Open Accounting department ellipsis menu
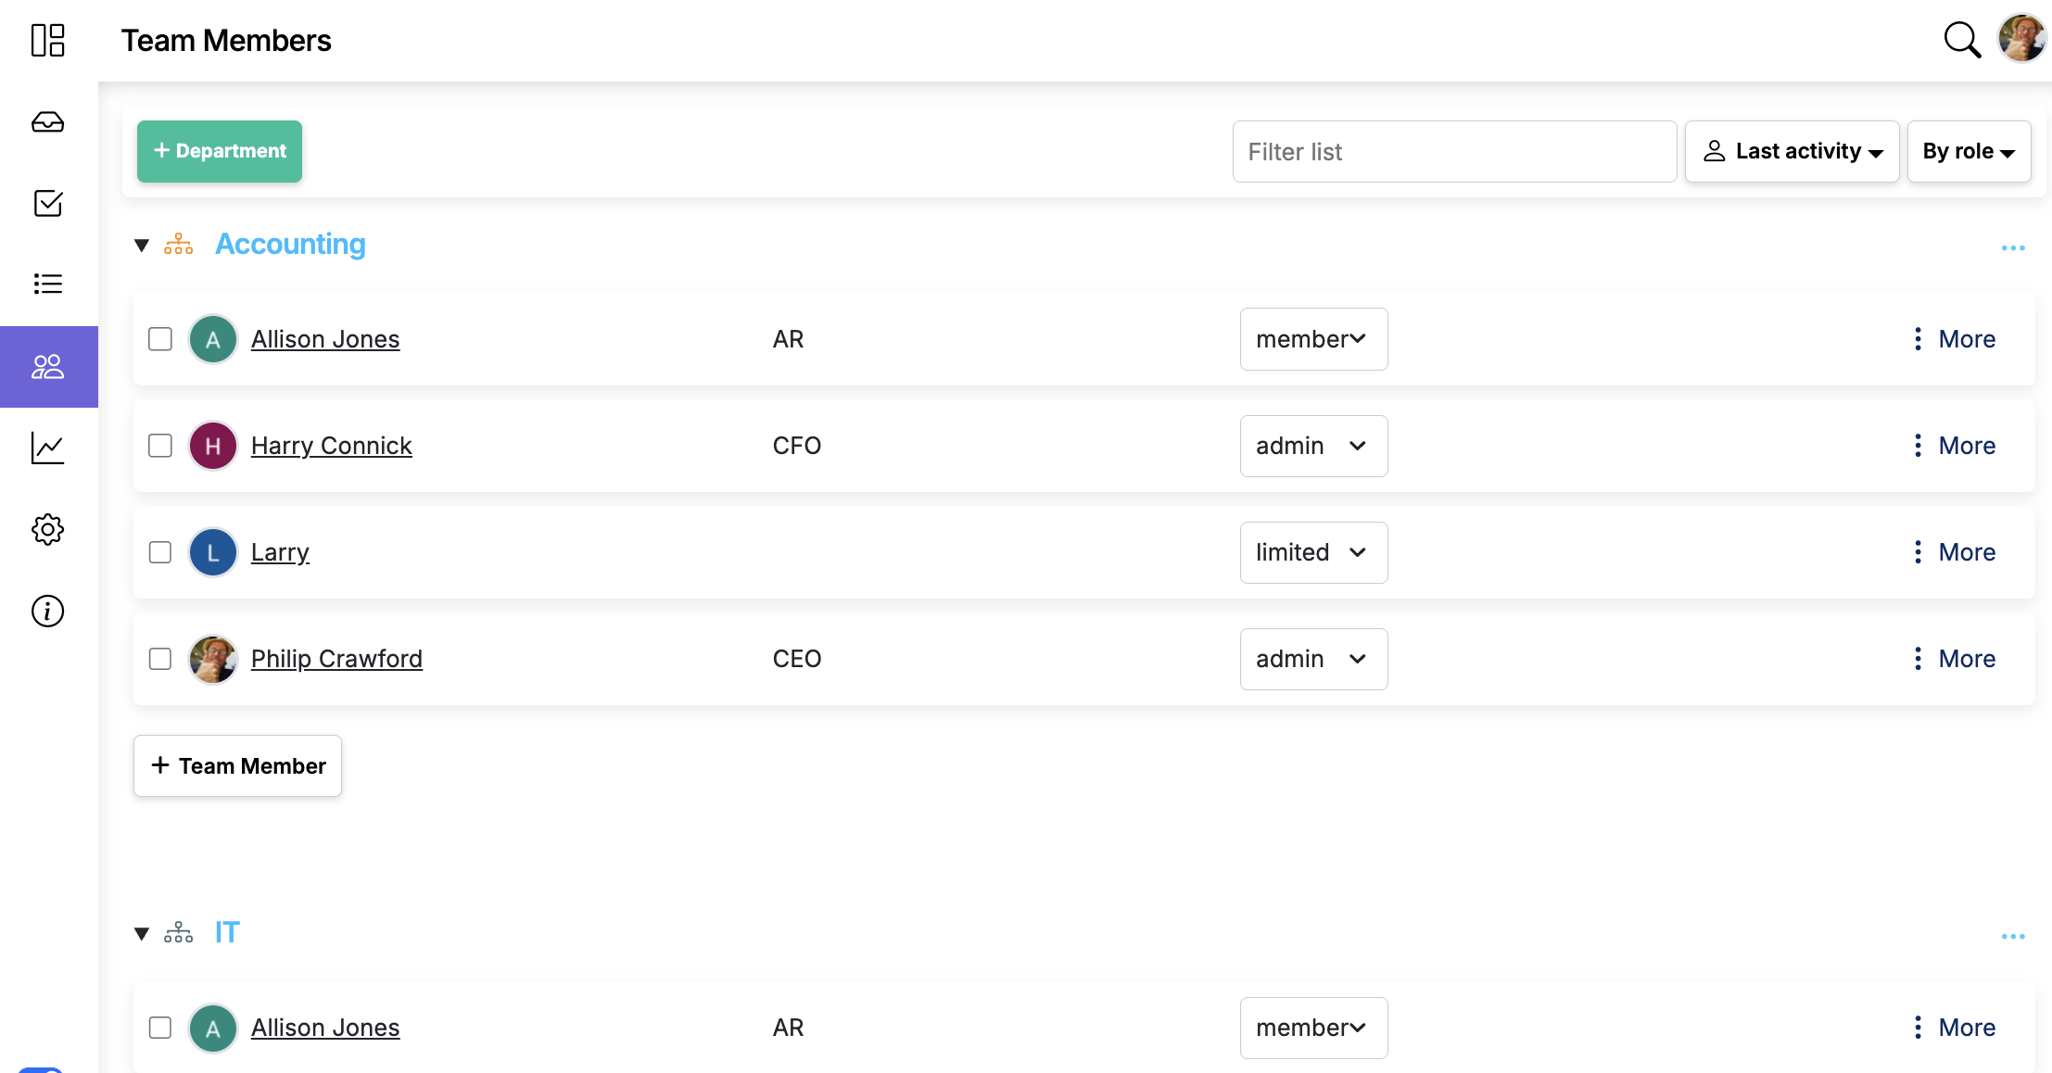Image resolution: width=2052 pixels, height=1073 pixels. (x=2012, y=247)
